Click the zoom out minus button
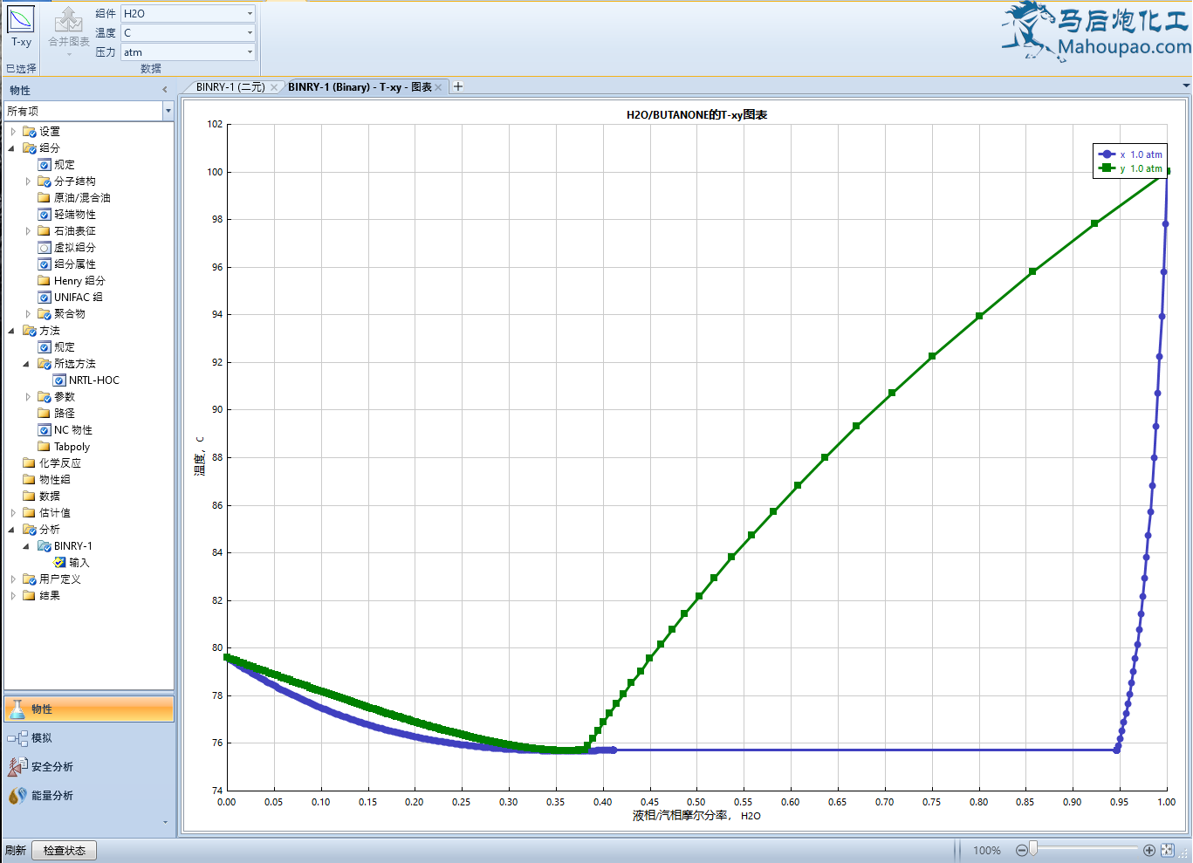Screen dimensions: 1193x863 pyautogui.click(x=1022, y=851)
